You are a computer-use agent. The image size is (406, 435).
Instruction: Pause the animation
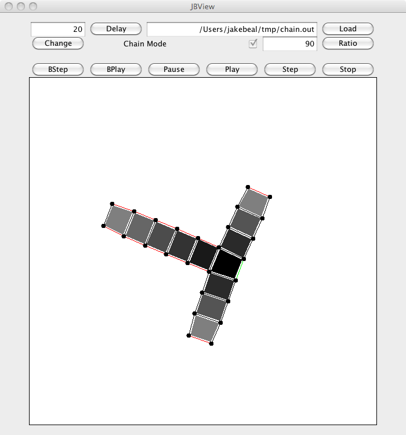point(174,70)
